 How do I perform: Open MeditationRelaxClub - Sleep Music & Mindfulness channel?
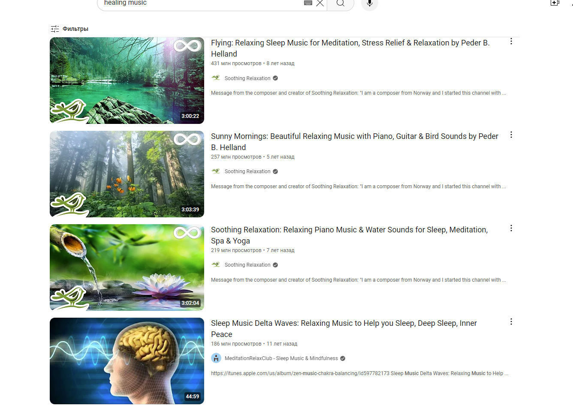point(281,358)
